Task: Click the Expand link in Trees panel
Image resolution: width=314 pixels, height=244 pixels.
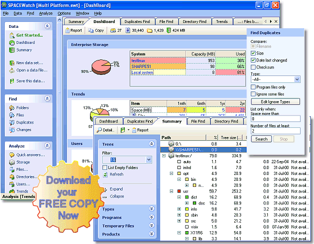Action: click(116, 189)
